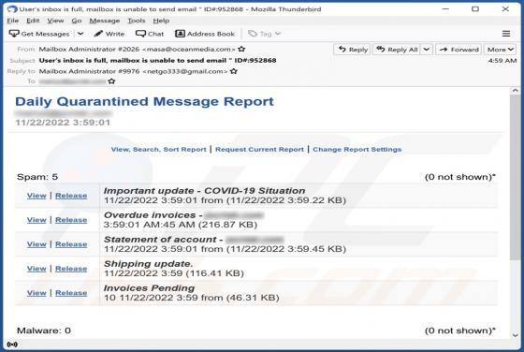Release the COVID-19 Situation message
524x352 pixels.
coord(71,196)
